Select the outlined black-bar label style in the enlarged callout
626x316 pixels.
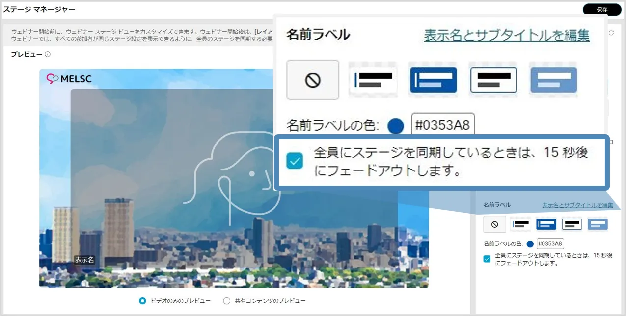[x=493, y=80]
